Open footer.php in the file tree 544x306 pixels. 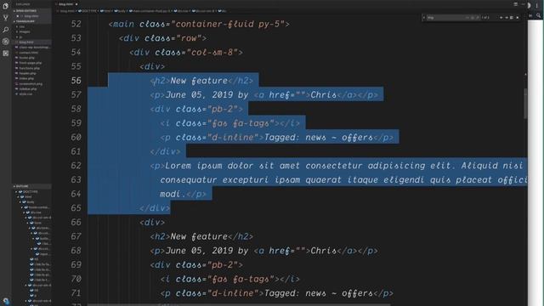pos(26,58)
